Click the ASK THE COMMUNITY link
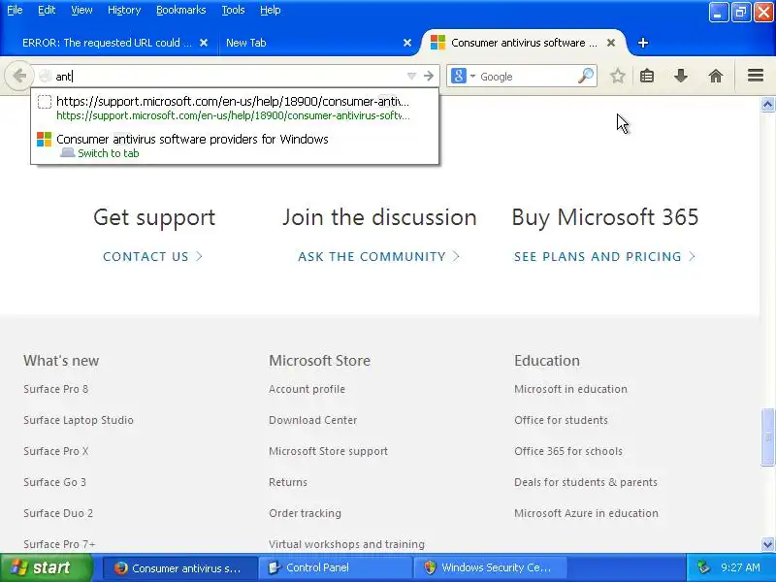This screenshot has height=582, width=776. coord(378,256)
